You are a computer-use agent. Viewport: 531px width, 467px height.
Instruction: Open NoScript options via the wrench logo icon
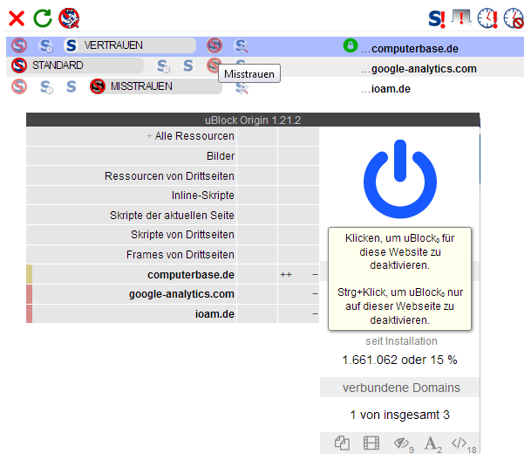click(x=69, y=18)
